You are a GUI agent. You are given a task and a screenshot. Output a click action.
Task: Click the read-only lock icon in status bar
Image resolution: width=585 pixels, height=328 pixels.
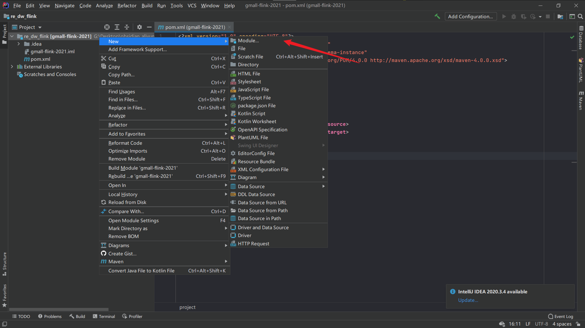click(x=578, y=324)
